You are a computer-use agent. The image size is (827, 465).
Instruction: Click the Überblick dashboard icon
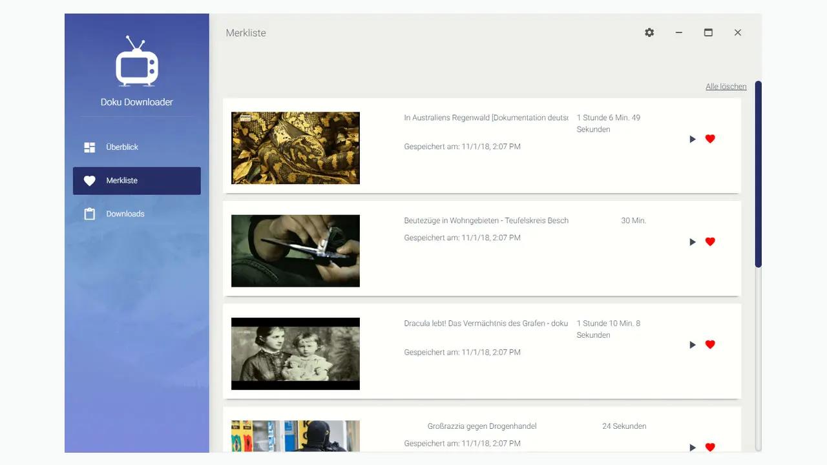pos(90,147)
